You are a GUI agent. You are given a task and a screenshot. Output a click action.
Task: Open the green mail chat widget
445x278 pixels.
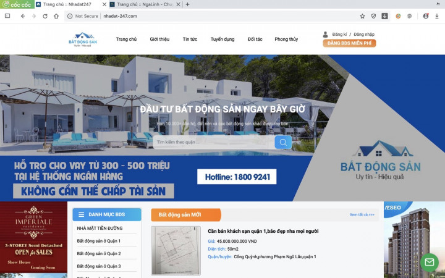tap(429, 263)
